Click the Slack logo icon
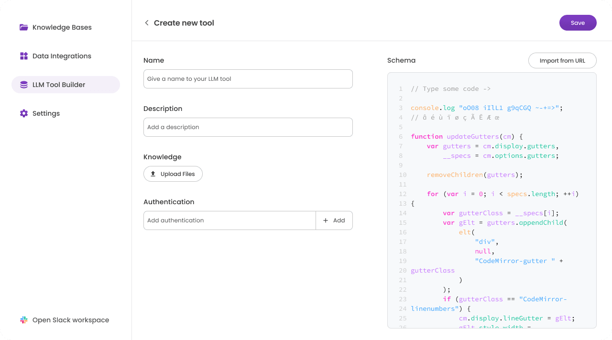 23,320
